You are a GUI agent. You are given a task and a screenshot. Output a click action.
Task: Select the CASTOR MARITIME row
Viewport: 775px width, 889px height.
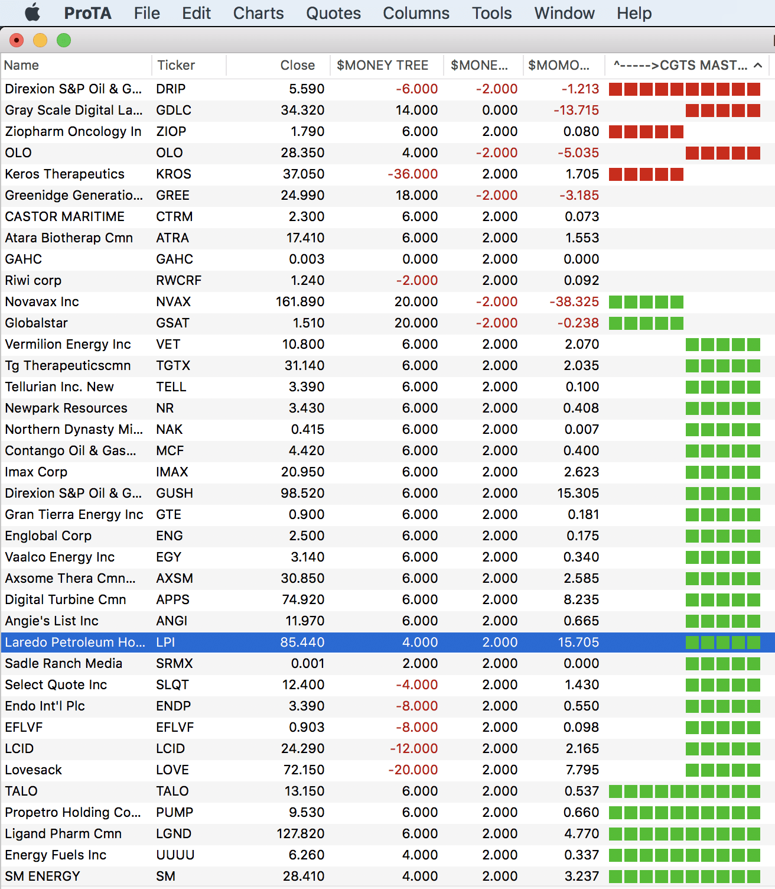[x=387, y=217]
